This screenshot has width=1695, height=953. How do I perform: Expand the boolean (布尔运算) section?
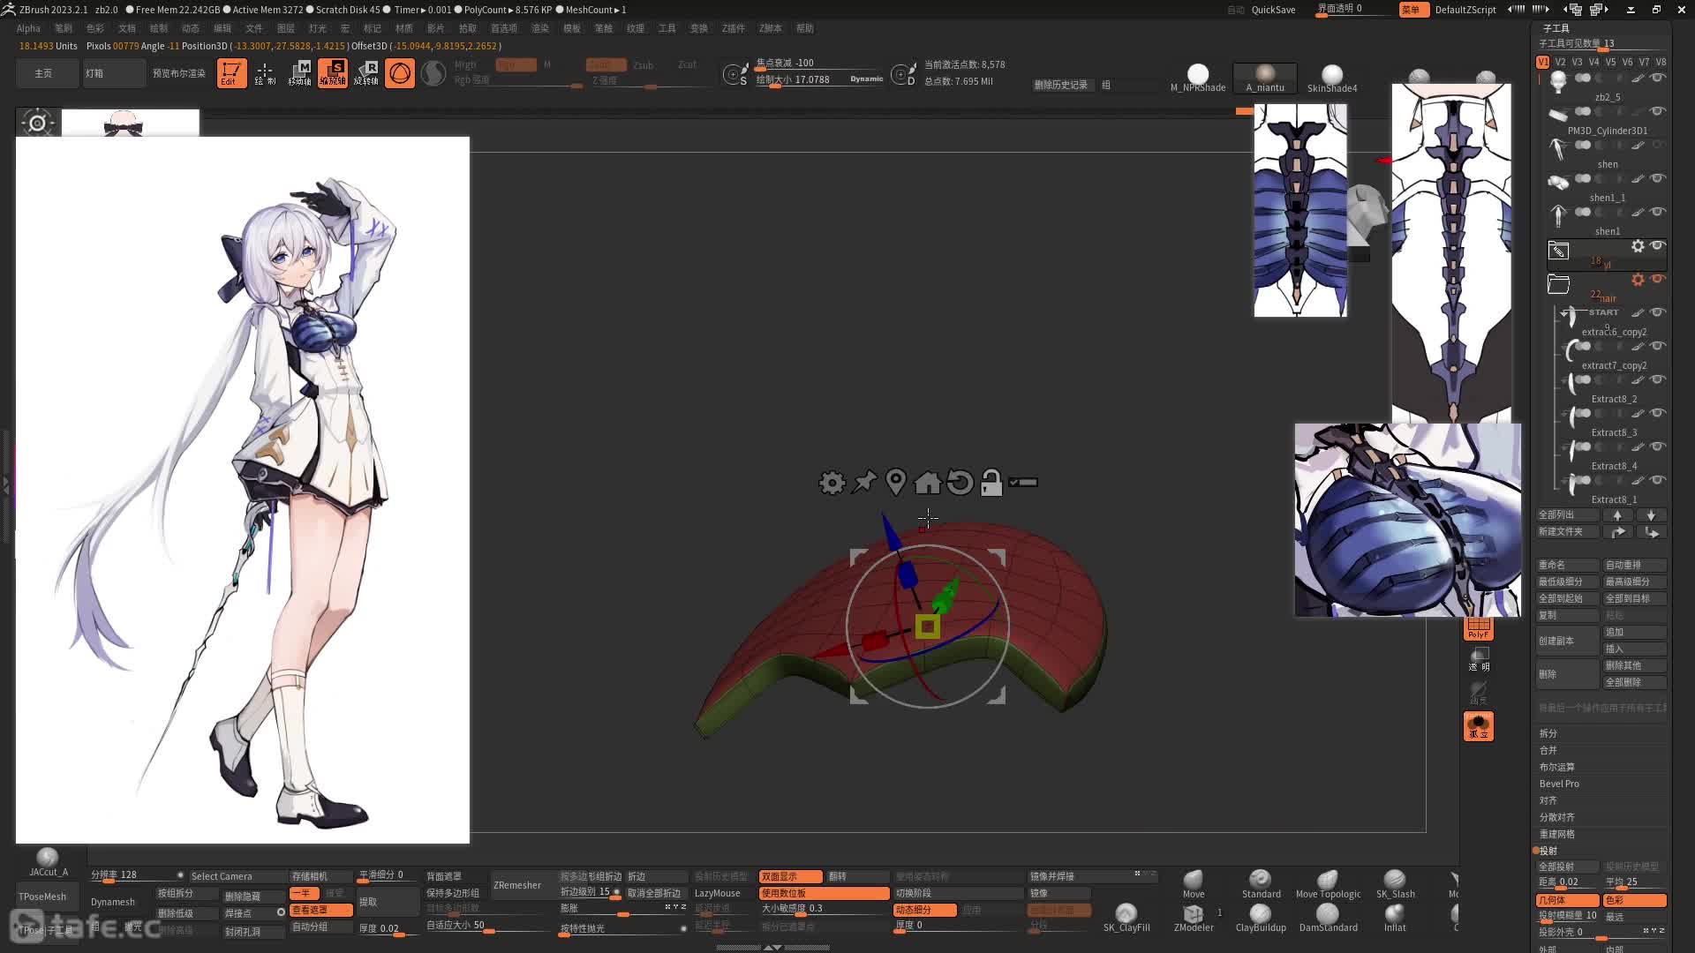[x=1556, y=767]
